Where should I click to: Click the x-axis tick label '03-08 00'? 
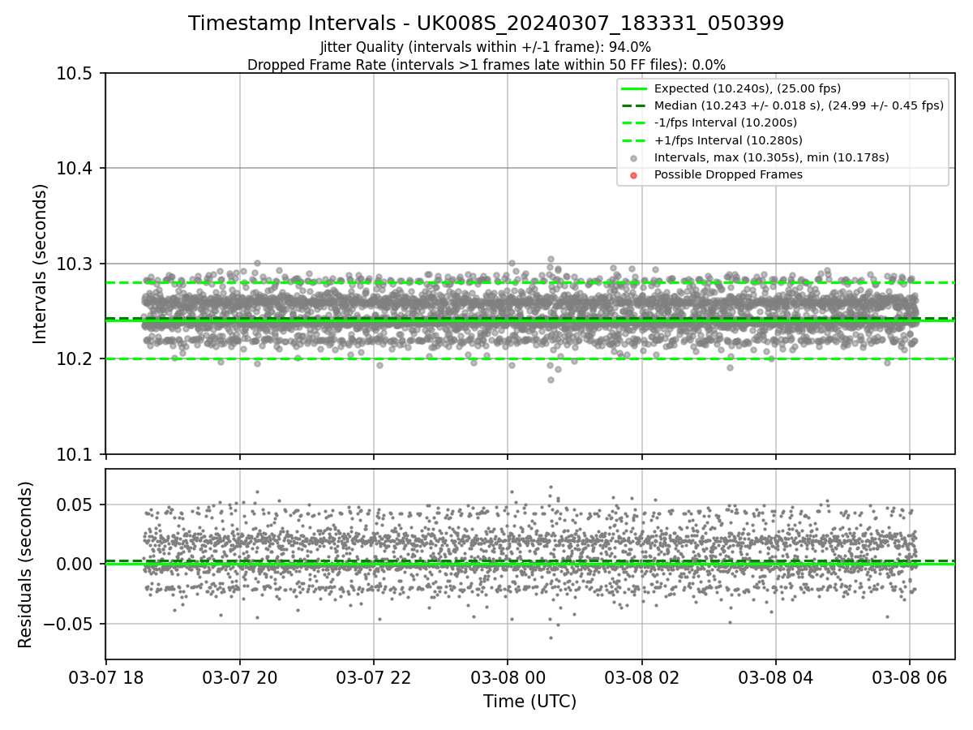tap(508, 676)
